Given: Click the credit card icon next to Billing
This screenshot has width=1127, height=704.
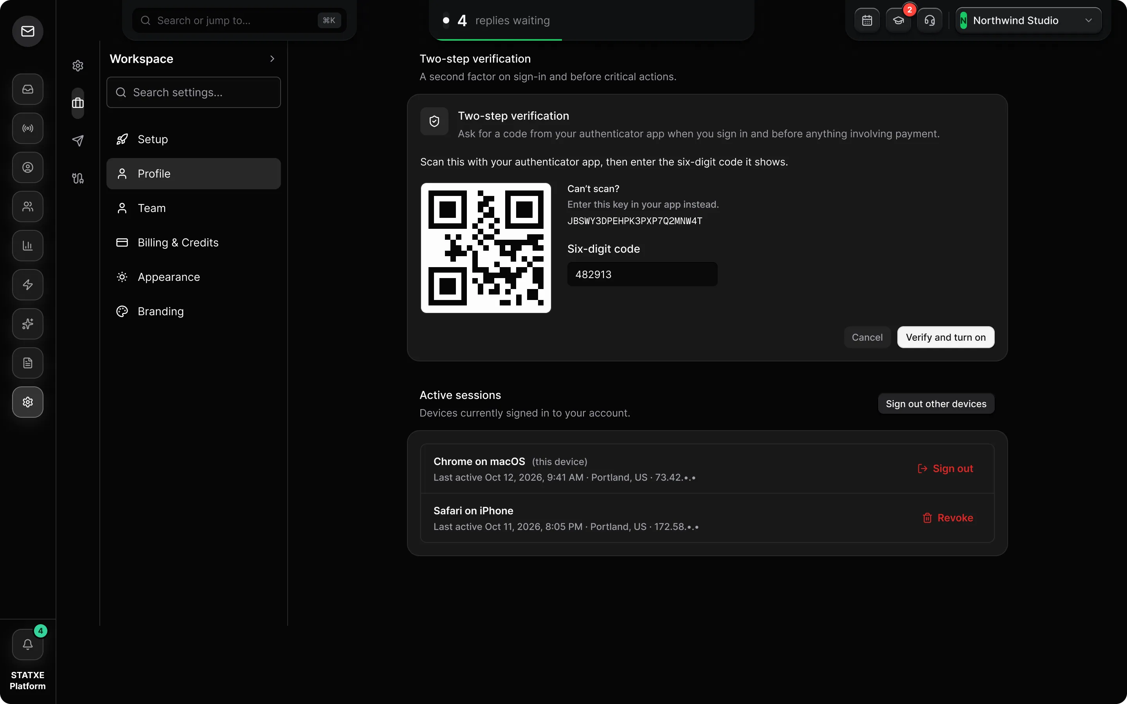Looking at the screenshot, I should [122, 242].
